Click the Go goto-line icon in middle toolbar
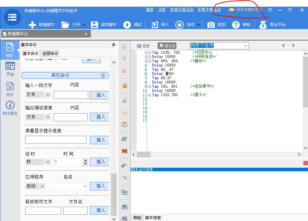 124,192
